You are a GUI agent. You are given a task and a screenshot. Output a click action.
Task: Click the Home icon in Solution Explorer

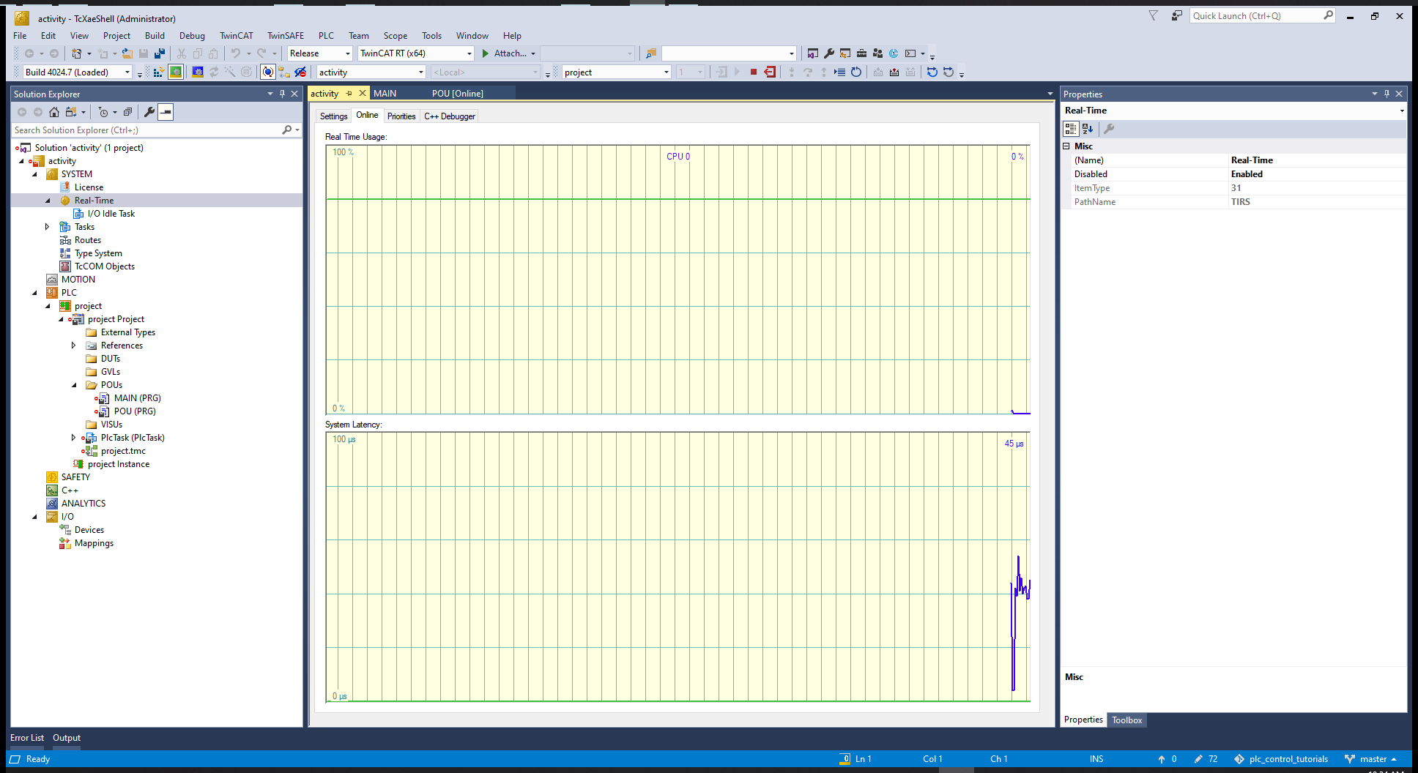pos(54,112)
